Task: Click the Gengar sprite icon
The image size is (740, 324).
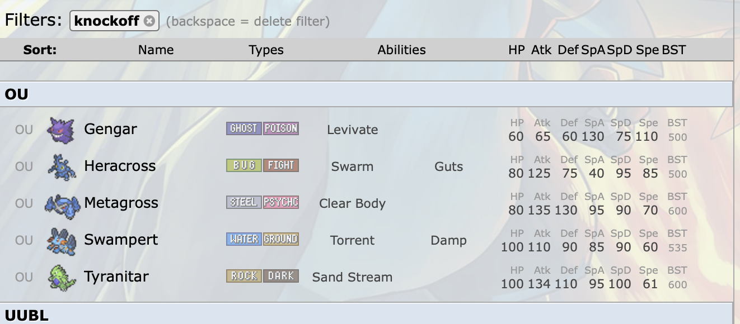Action: point(61,130)
